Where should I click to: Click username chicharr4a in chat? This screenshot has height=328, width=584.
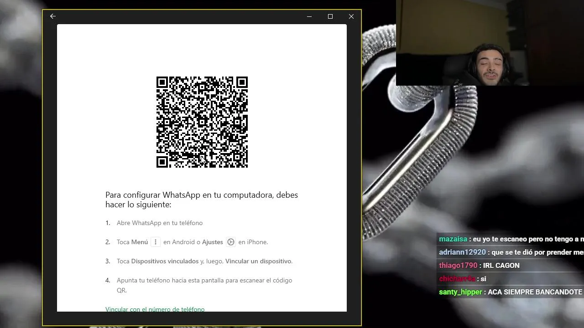pyautogui.click(x=457, y=278)
